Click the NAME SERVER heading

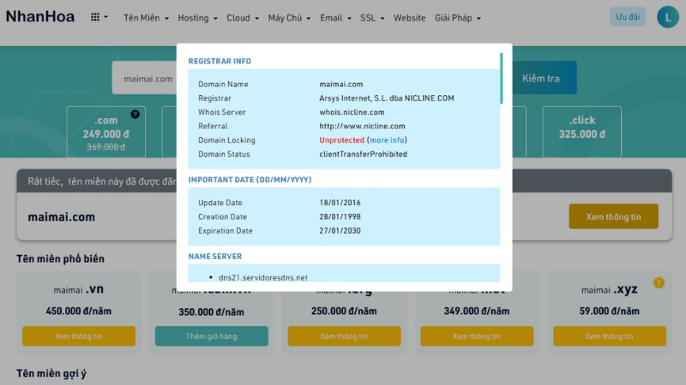[x=215, y=256]
